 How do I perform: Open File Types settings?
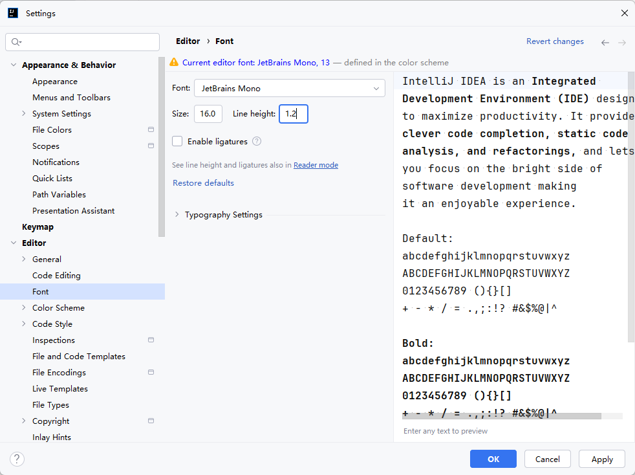50,405
